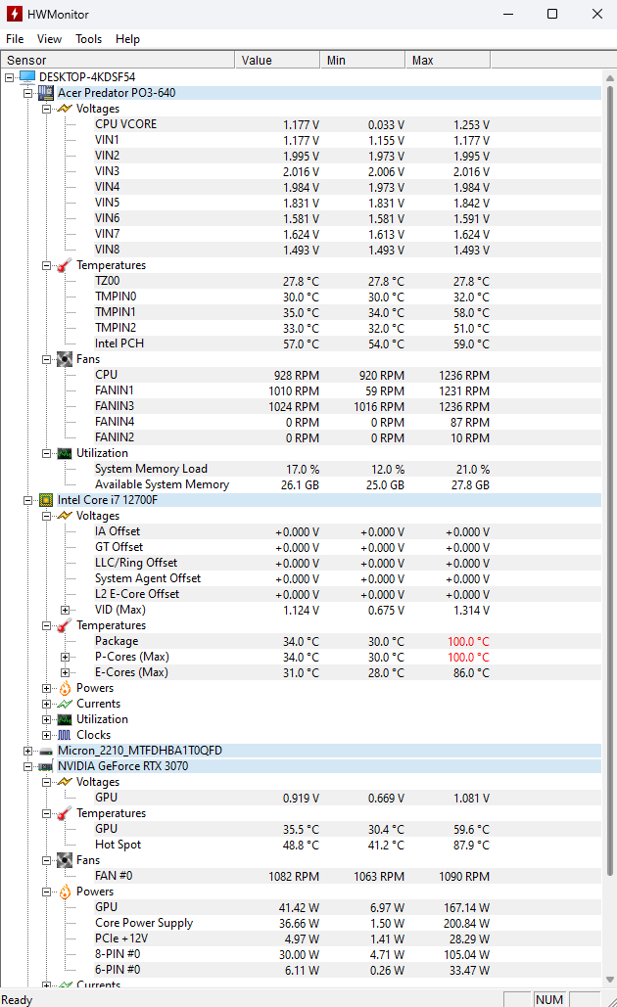Collapse the NVIDIA GeForce RTX 3070 node
Screen dimensions: 617x1007
click(x=27, y=767)
